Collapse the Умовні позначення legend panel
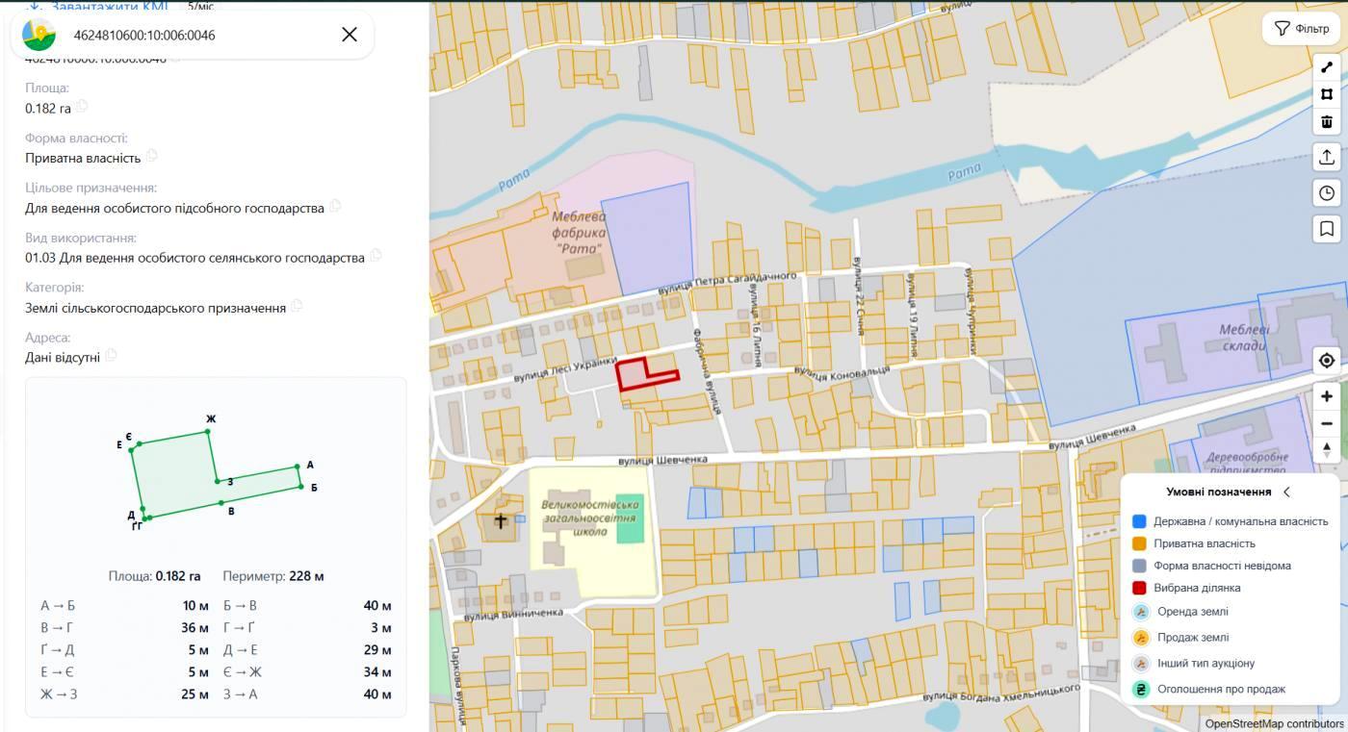1348x732 pixels. click(1286, 492)
